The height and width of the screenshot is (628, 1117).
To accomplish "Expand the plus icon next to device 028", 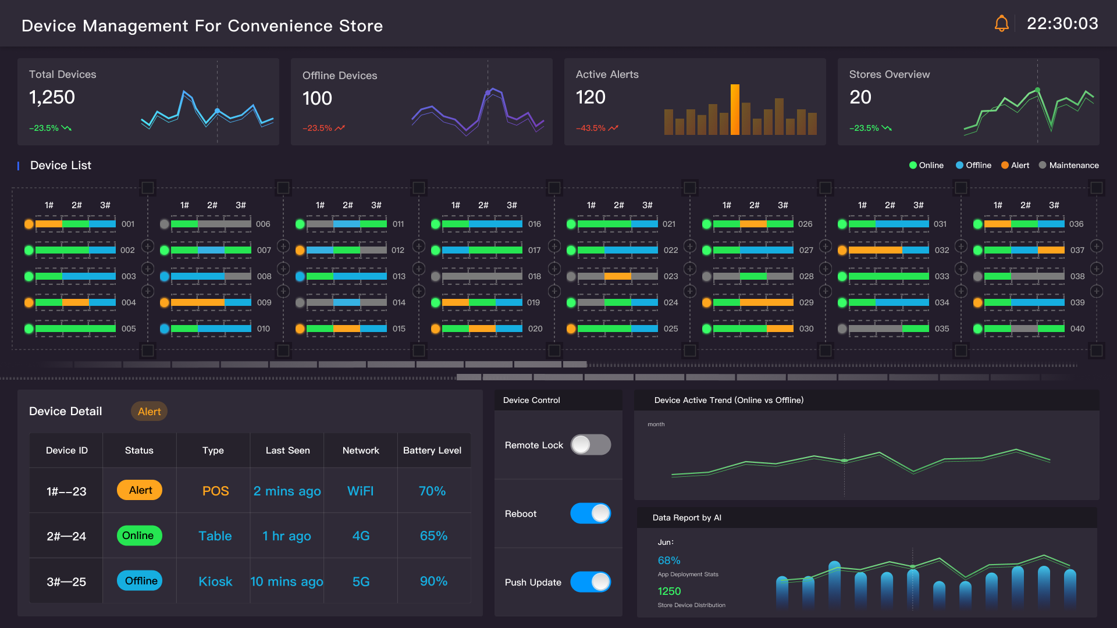I will pyautogui.click(x=825, y=269).
